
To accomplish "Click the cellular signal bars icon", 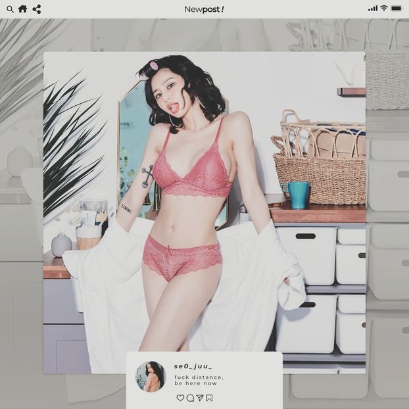I will [x=373, y=9].
